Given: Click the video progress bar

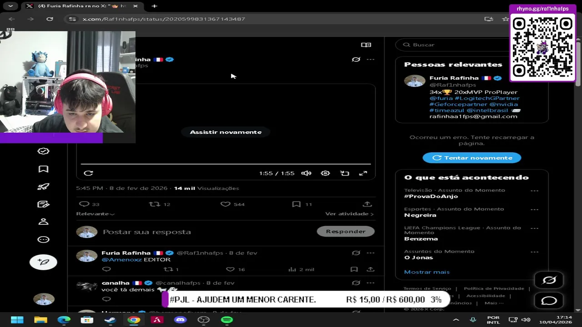Looking at the screenshot, I should pos(226,164).
